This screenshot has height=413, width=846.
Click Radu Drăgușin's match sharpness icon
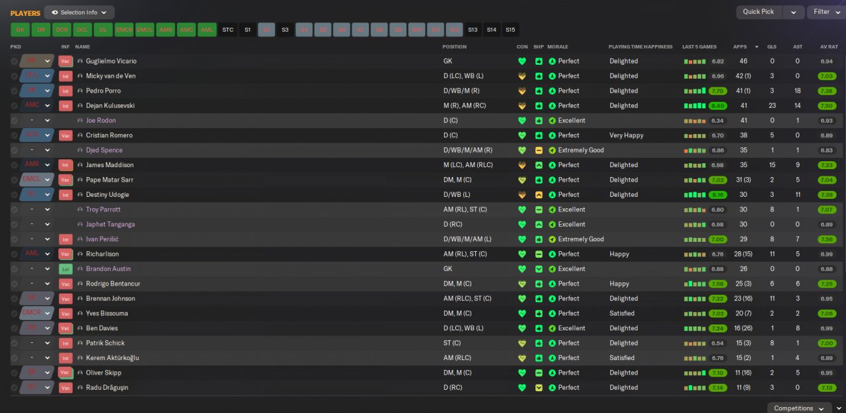point(539,388)
